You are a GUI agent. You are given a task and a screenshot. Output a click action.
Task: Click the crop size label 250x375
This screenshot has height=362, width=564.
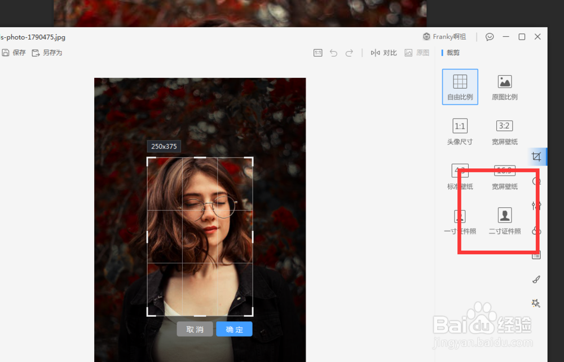tap(164, 146)
